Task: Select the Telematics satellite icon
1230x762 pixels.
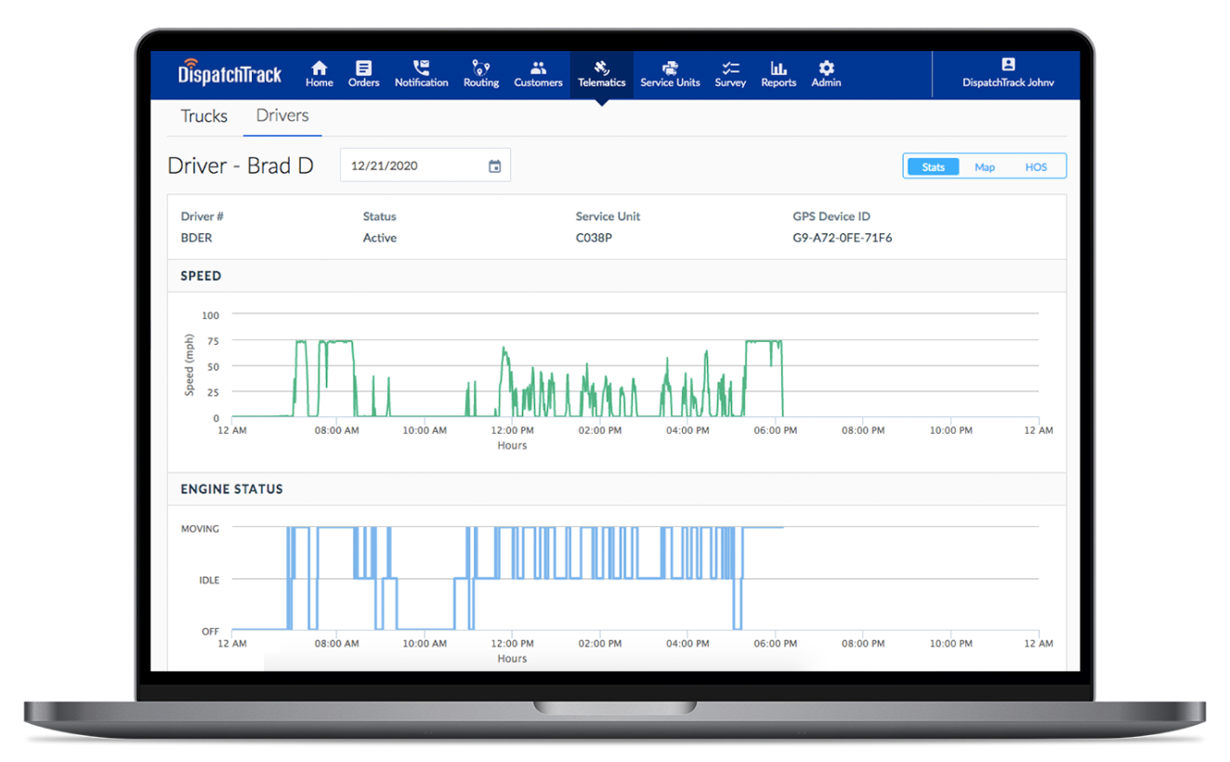Action: click(601, 68)
